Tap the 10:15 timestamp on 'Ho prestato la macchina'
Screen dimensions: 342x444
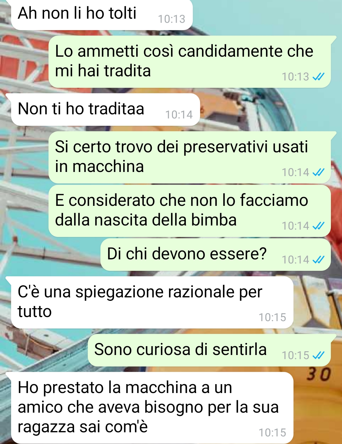(x=272, y=433)
